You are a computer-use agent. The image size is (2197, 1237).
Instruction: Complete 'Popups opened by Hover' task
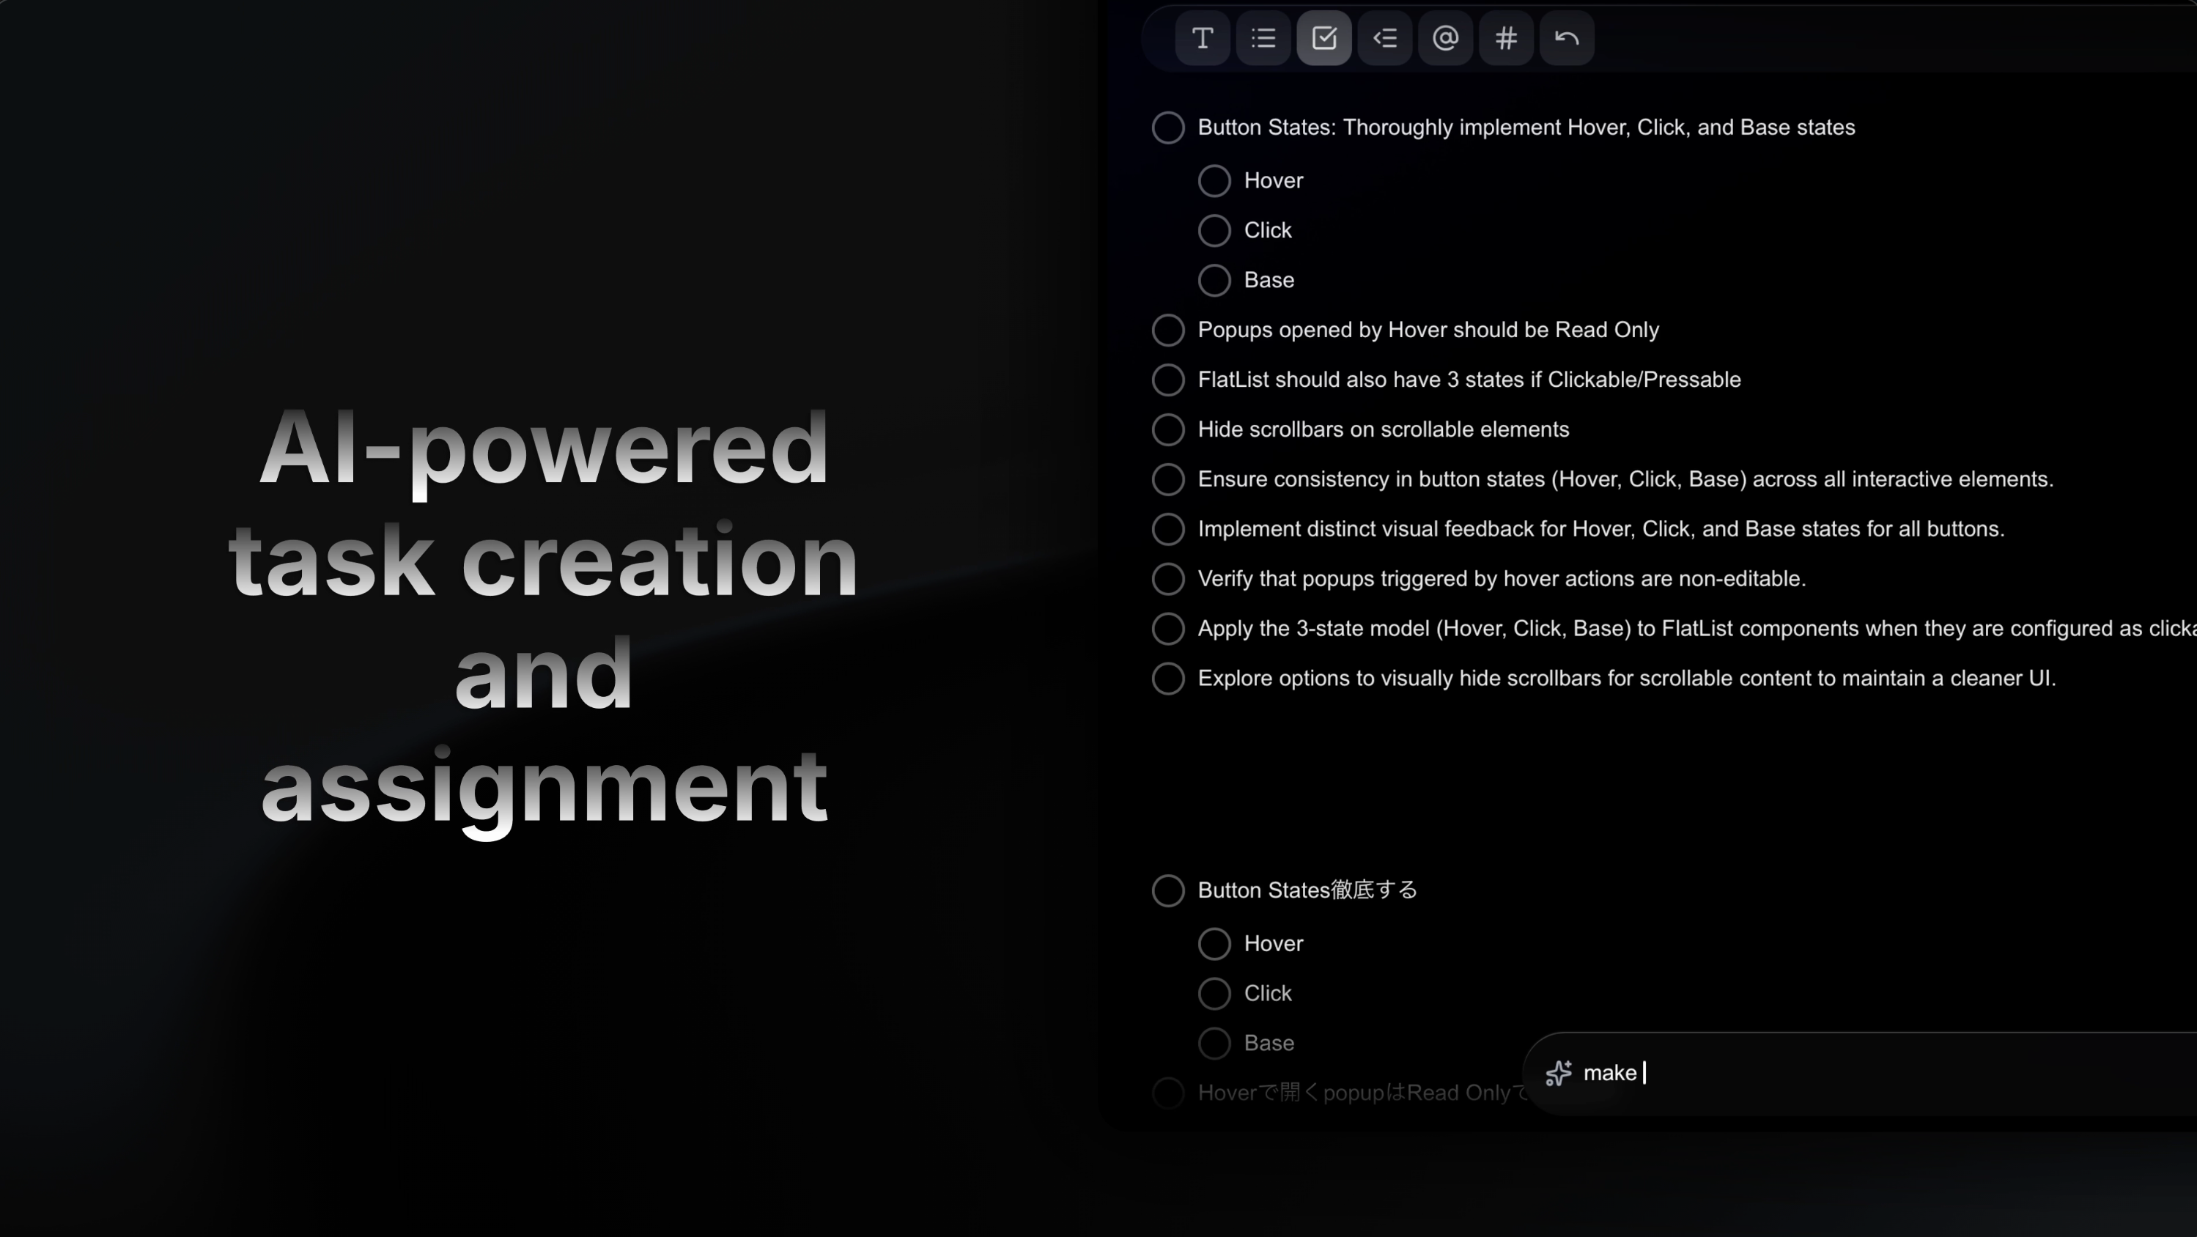(1167, 331)
